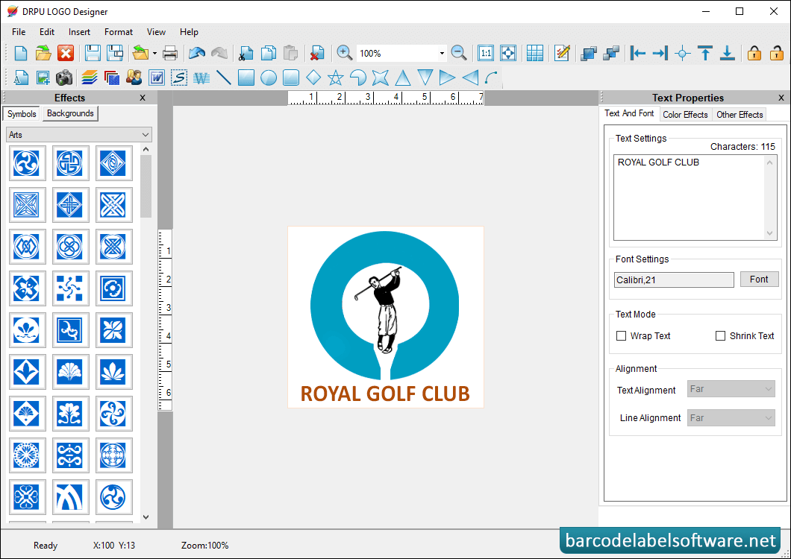The width and height of the screenshot is (791, 559).
Task: Click the fit to window icon
Action: tap(508, 53)
